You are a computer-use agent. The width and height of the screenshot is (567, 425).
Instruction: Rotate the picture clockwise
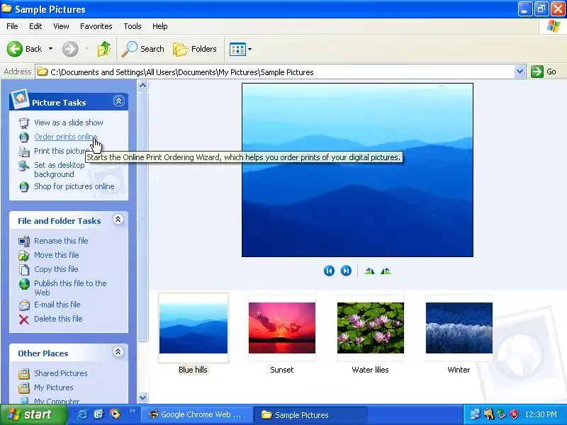click(369, 271)
